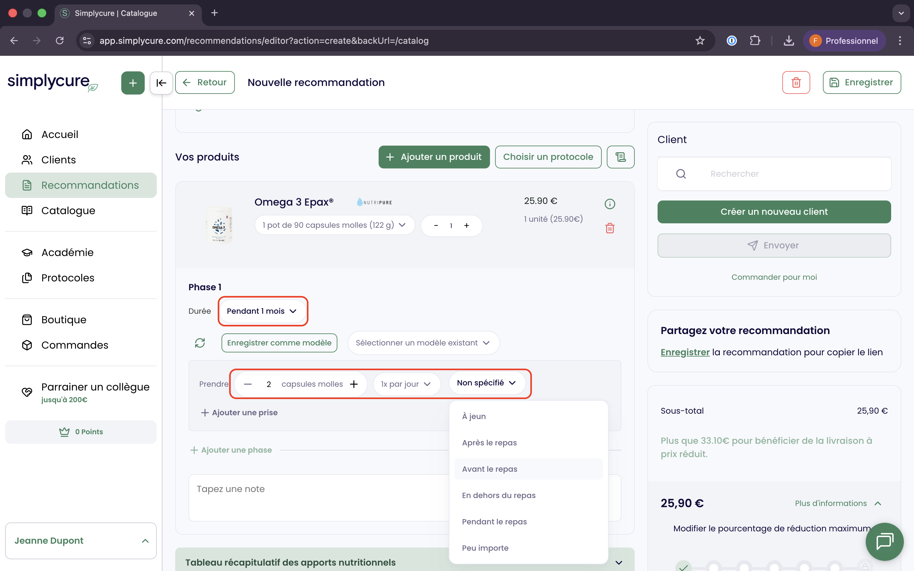Open the 1x par jour frequency dropdown

click(407, 384)
